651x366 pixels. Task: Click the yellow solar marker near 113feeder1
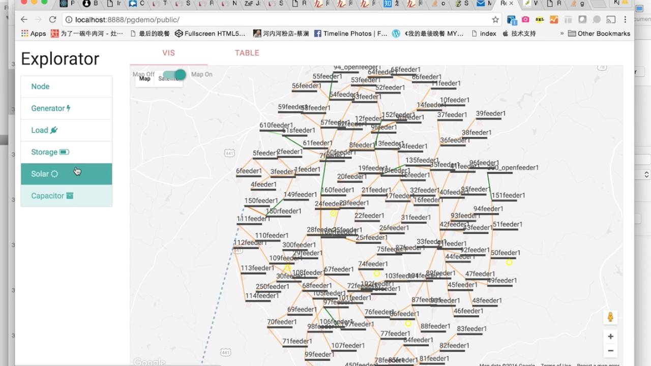point(287,268)
